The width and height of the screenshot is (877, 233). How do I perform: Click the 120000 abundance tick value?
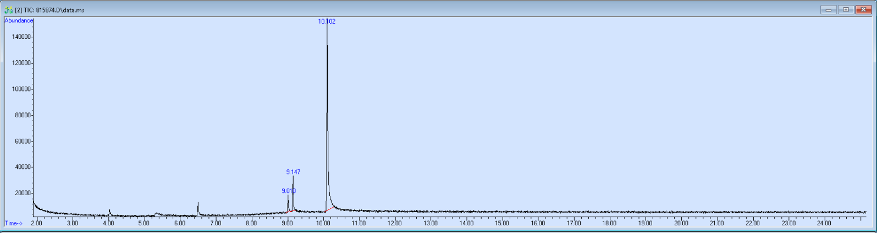tap(20, 63)
